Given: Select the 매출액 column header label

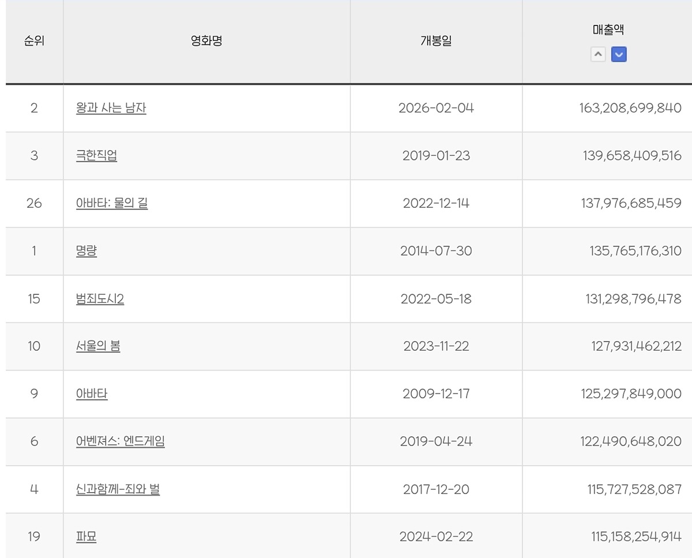Looking at the screenshot, I should click(608, 30).
